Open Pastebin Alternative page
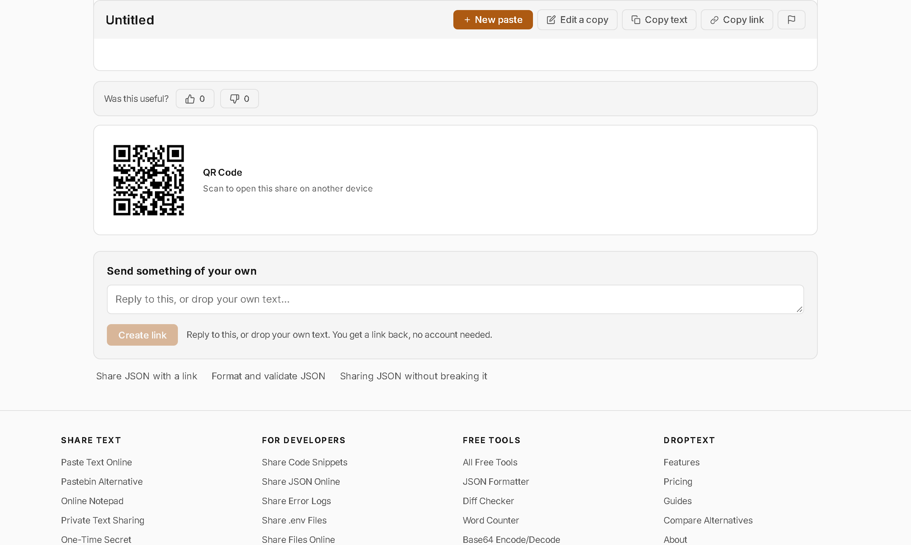911x545 pixels. (102, 482)
